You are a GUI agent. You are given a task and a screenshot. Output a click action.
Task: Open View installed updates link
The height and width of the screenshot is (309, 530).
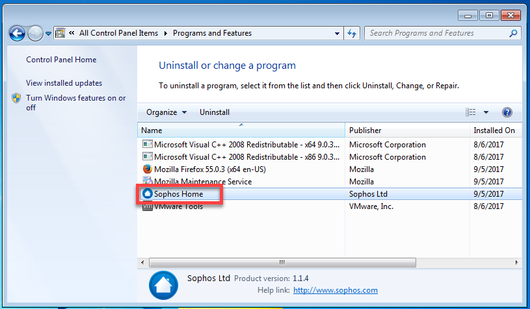(x=64, y=83)
